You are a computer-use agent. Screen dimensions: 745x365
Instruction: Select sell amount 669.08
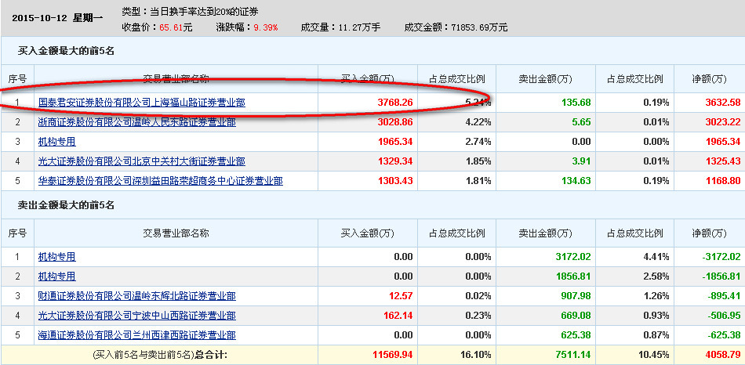coord(576,316)
